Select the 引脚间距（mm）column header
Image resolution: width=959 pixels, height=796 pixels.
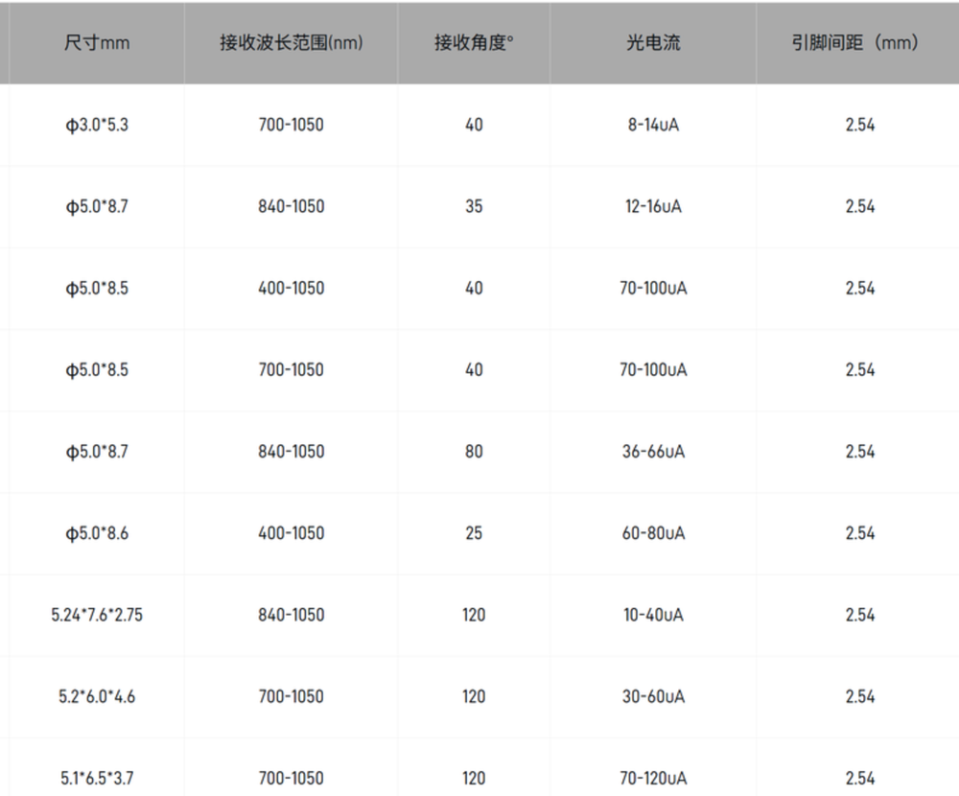(x=859, y=43)
